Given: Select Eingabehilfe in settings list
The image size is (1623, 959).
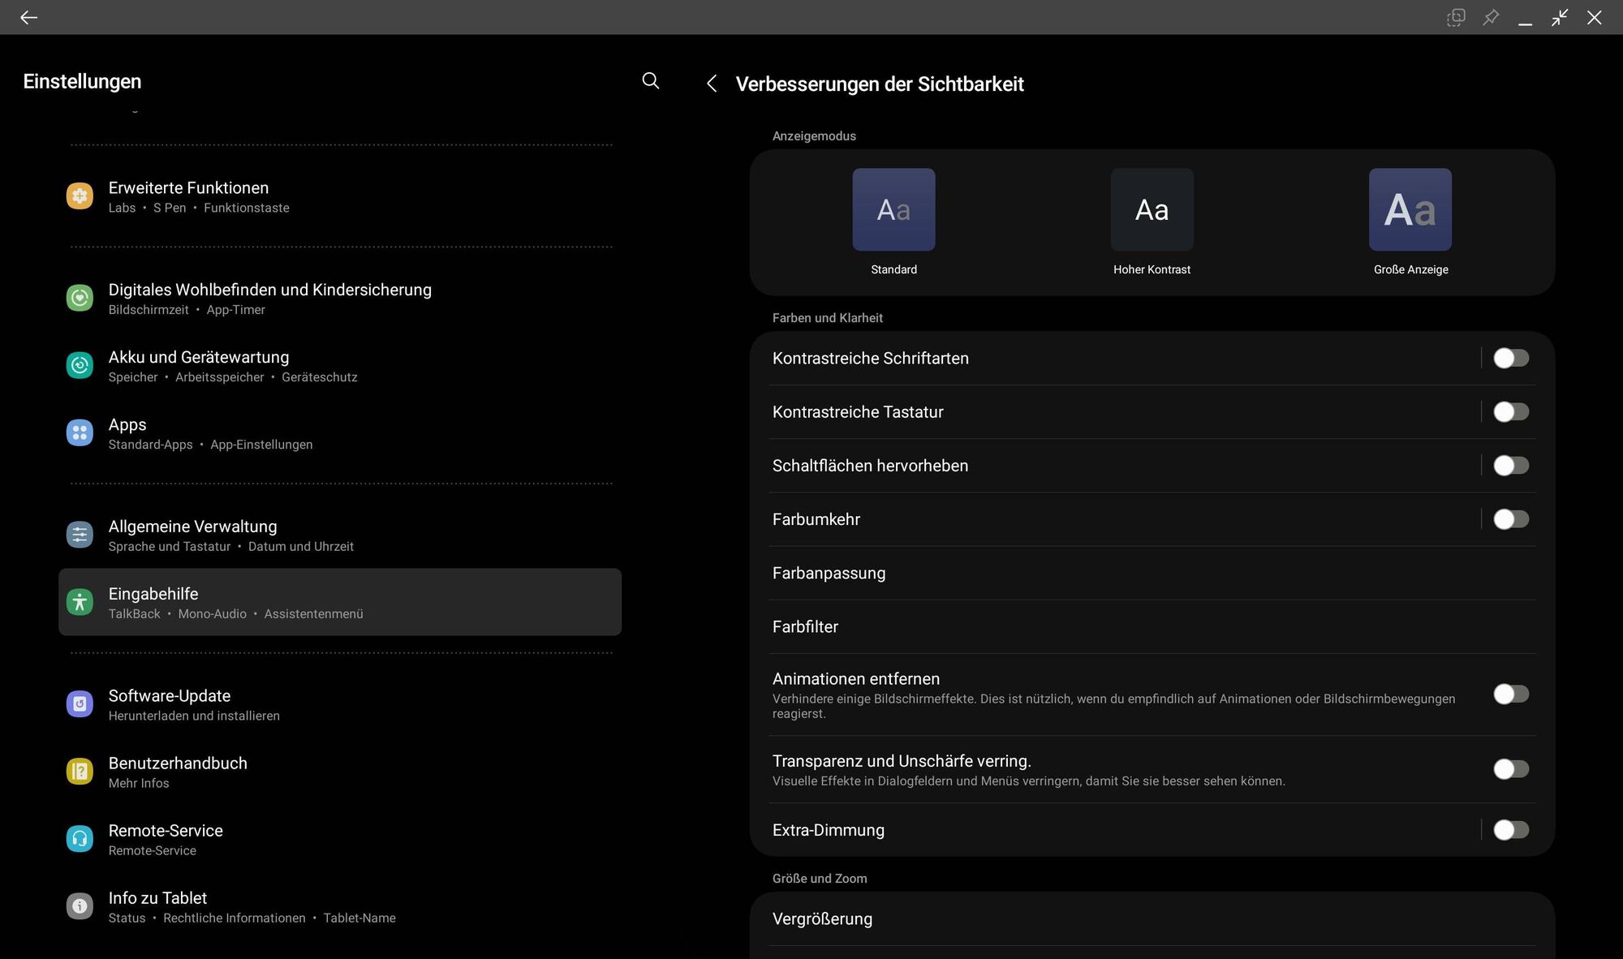Looking at the screenshot, I should pyautogui.click(x=340, y=602).
